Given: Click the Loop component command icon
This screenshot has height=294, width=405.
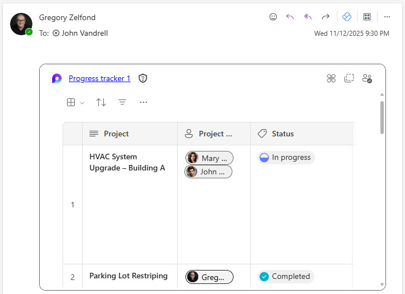Looking at the screenshot, I should point(331,78).
